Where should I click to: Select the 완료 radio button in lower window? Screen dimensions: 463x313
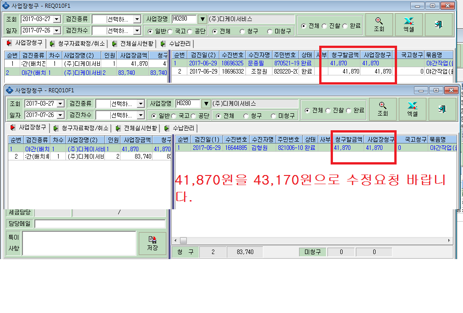tap(349, 111)
